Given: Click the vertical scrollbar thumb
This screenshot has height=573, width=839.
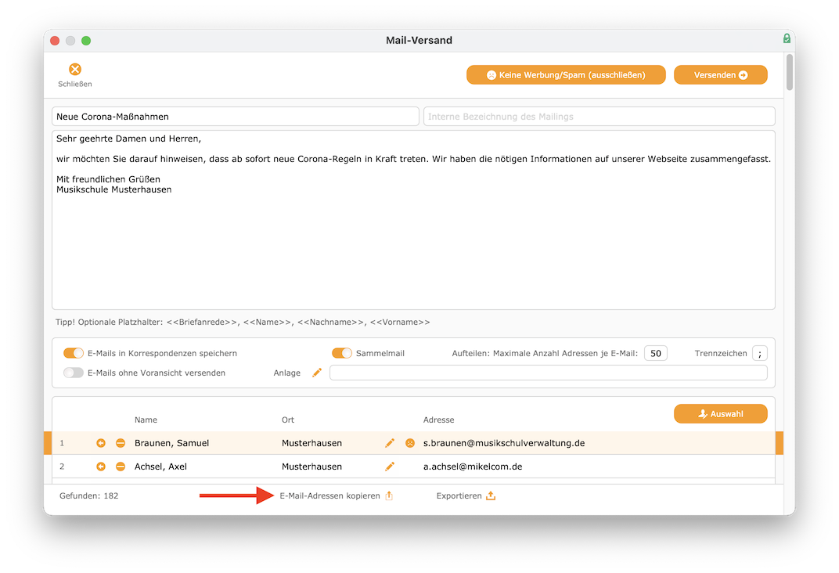Looking at the screenshot, I should tap(789, 72).
